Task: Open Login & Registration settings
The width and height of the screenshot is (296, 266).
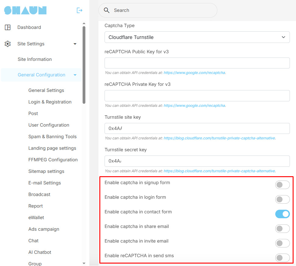Action: click(50, 102)
